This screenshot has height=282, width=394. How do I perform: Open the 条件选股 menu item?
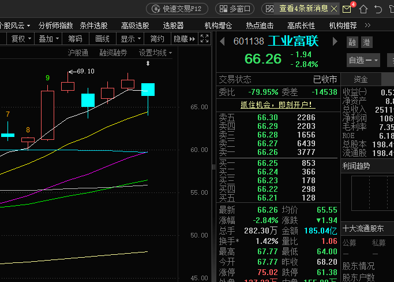point(93,25)
